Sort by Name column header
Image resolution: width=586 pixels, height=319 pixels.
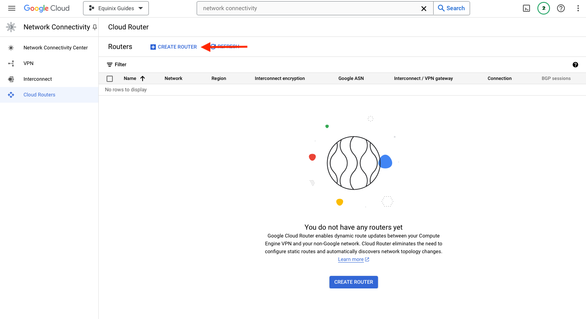pyautogui.click(x=130, y=78)
